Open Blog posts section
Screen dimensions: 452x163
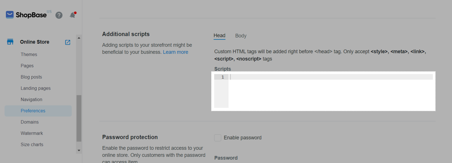(31, 77)
